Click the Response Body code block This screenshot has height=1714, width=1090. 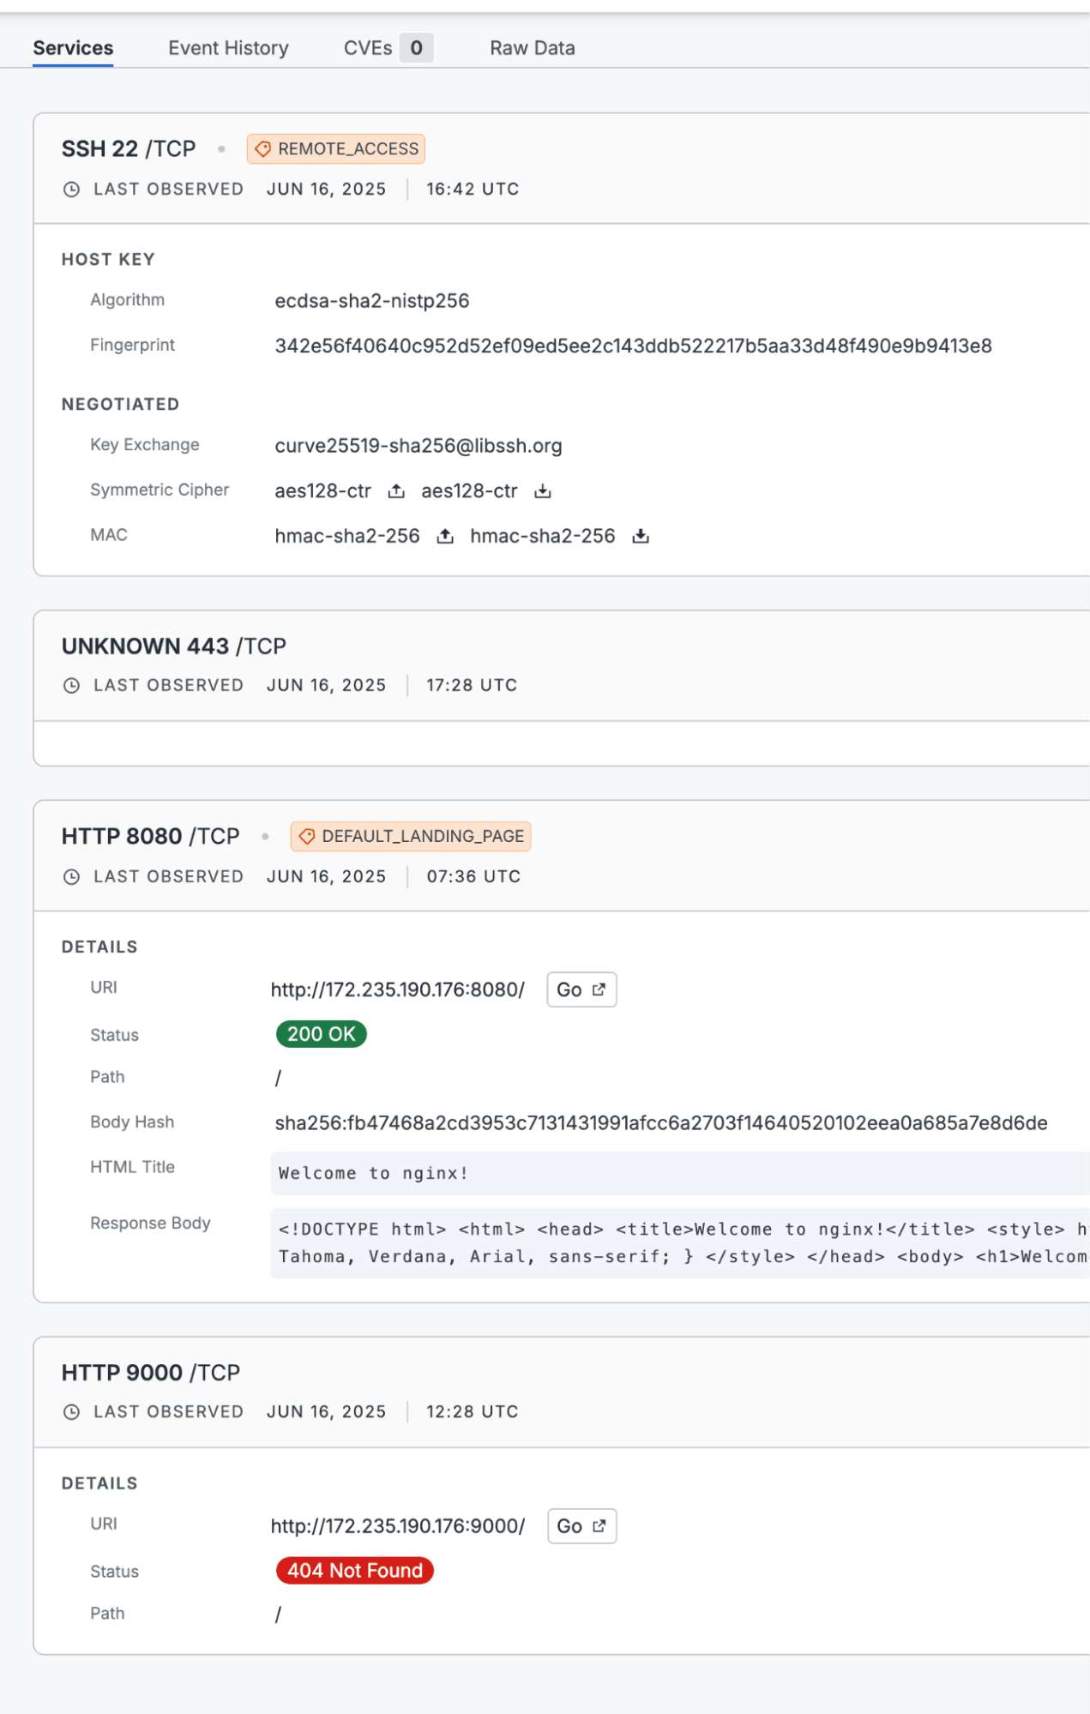tap(679, 1243)
